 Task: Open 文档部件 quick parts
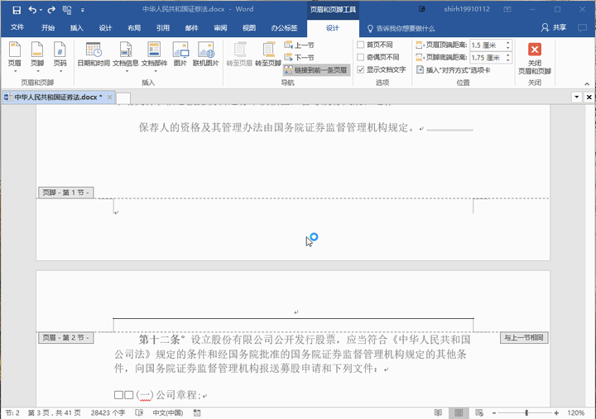click(x=154, y=57)
